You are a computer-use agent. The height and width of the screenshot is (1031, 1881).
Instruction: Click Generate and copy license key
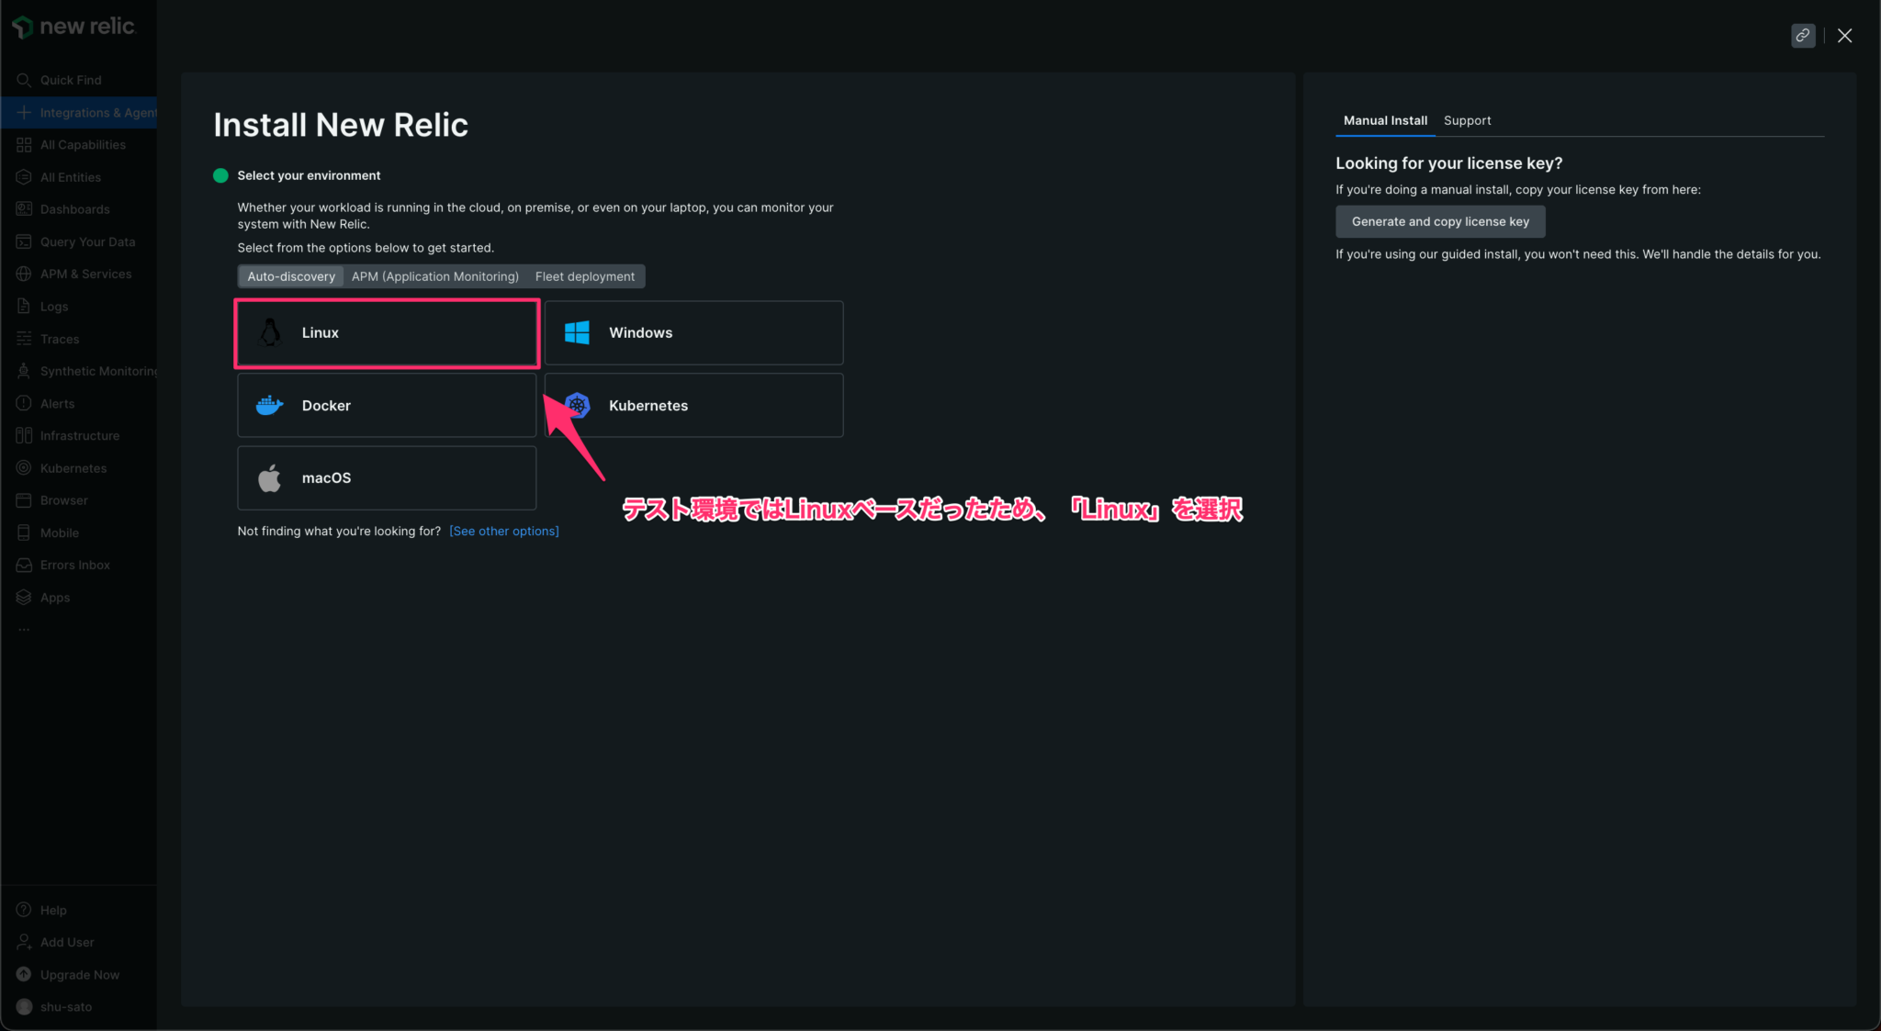(x=1439, y=221)
